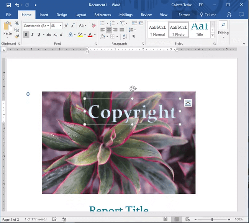Save the document with the floppy icon
The image size is (249, 223).
[x=8, y=5]
